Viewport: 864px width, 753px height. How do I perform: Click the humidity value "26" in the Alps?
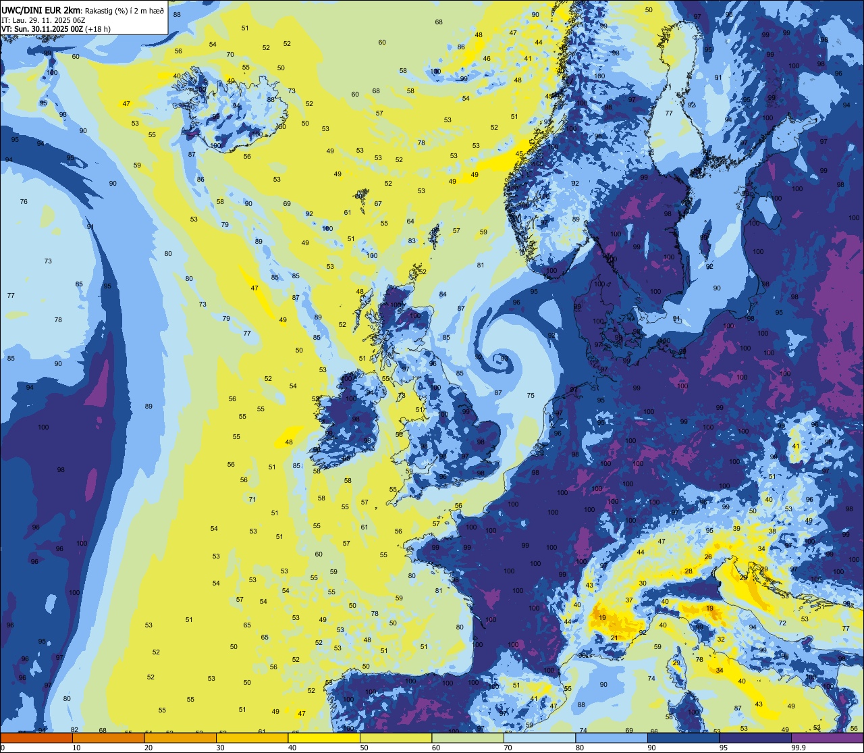click(708, 557)
